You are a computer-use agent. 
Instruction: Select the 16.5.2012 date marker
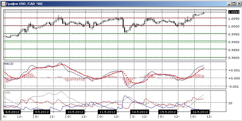[200, 112]
